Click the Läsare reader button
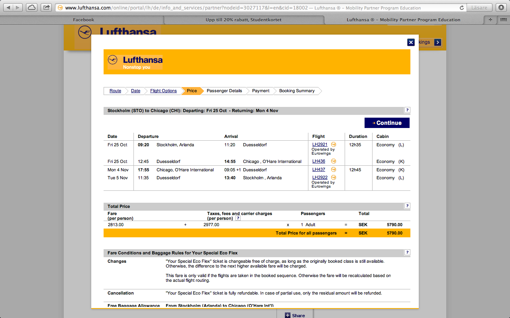This screenshot has height=318, width=510. 480,8
